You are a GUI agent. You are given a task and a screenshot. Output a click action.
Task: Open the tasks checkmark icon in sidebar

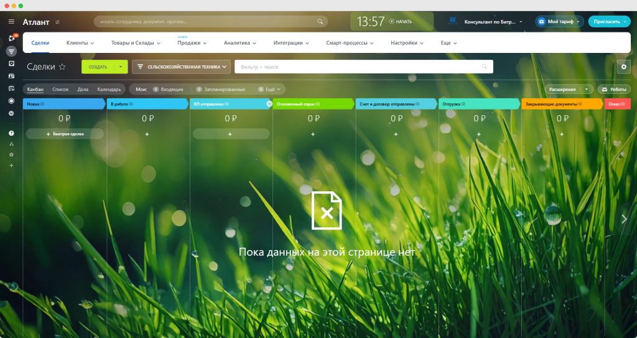pyautogui.click(x=11, y=63)
